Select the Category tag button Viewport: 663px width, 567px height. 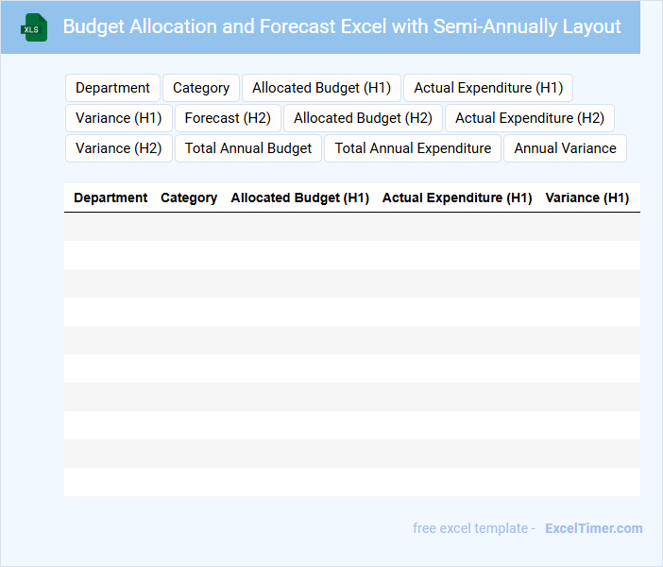tap(201, 88)
